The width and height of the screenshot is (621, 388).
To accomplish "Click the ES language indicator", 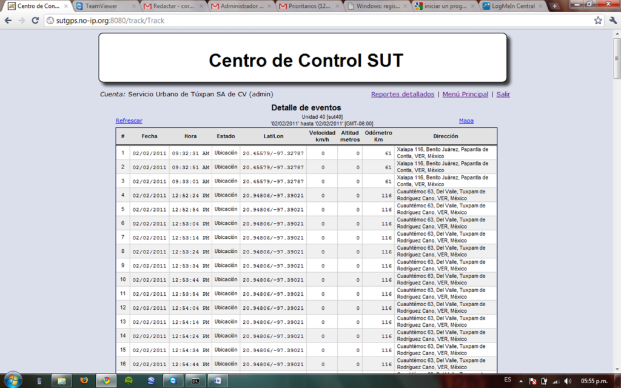I will coord(508,380).
